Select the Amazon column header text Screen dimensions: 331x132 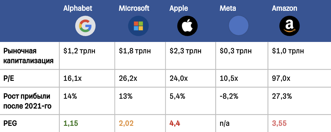click(285, 8)
